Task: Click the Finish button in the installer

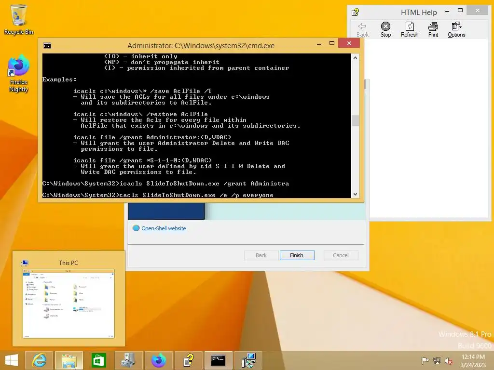Action: pos(297,255)
